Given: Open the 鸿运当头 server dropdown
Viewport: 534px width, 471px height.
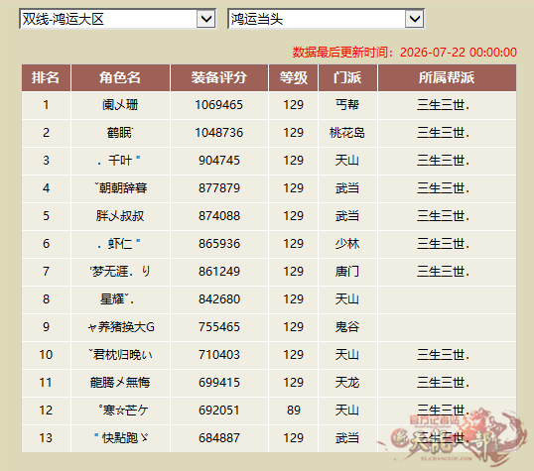Looking at the screenshot, I should pyautogui.click(x=326, y=19).
